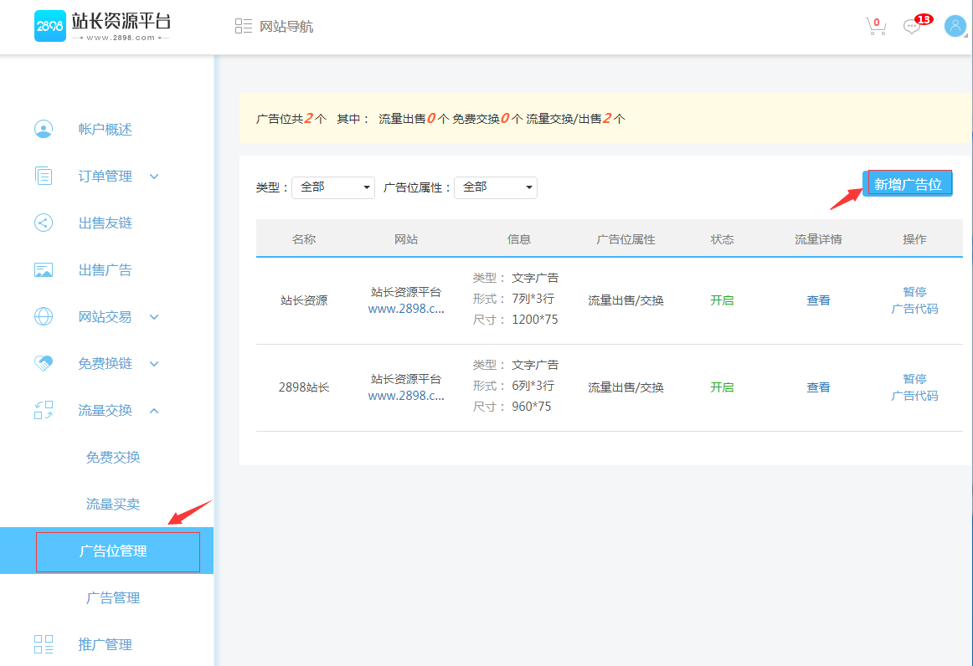973x666 pixels.
Task: Open the messages chat bubble icon
Action: click(912, 27)
